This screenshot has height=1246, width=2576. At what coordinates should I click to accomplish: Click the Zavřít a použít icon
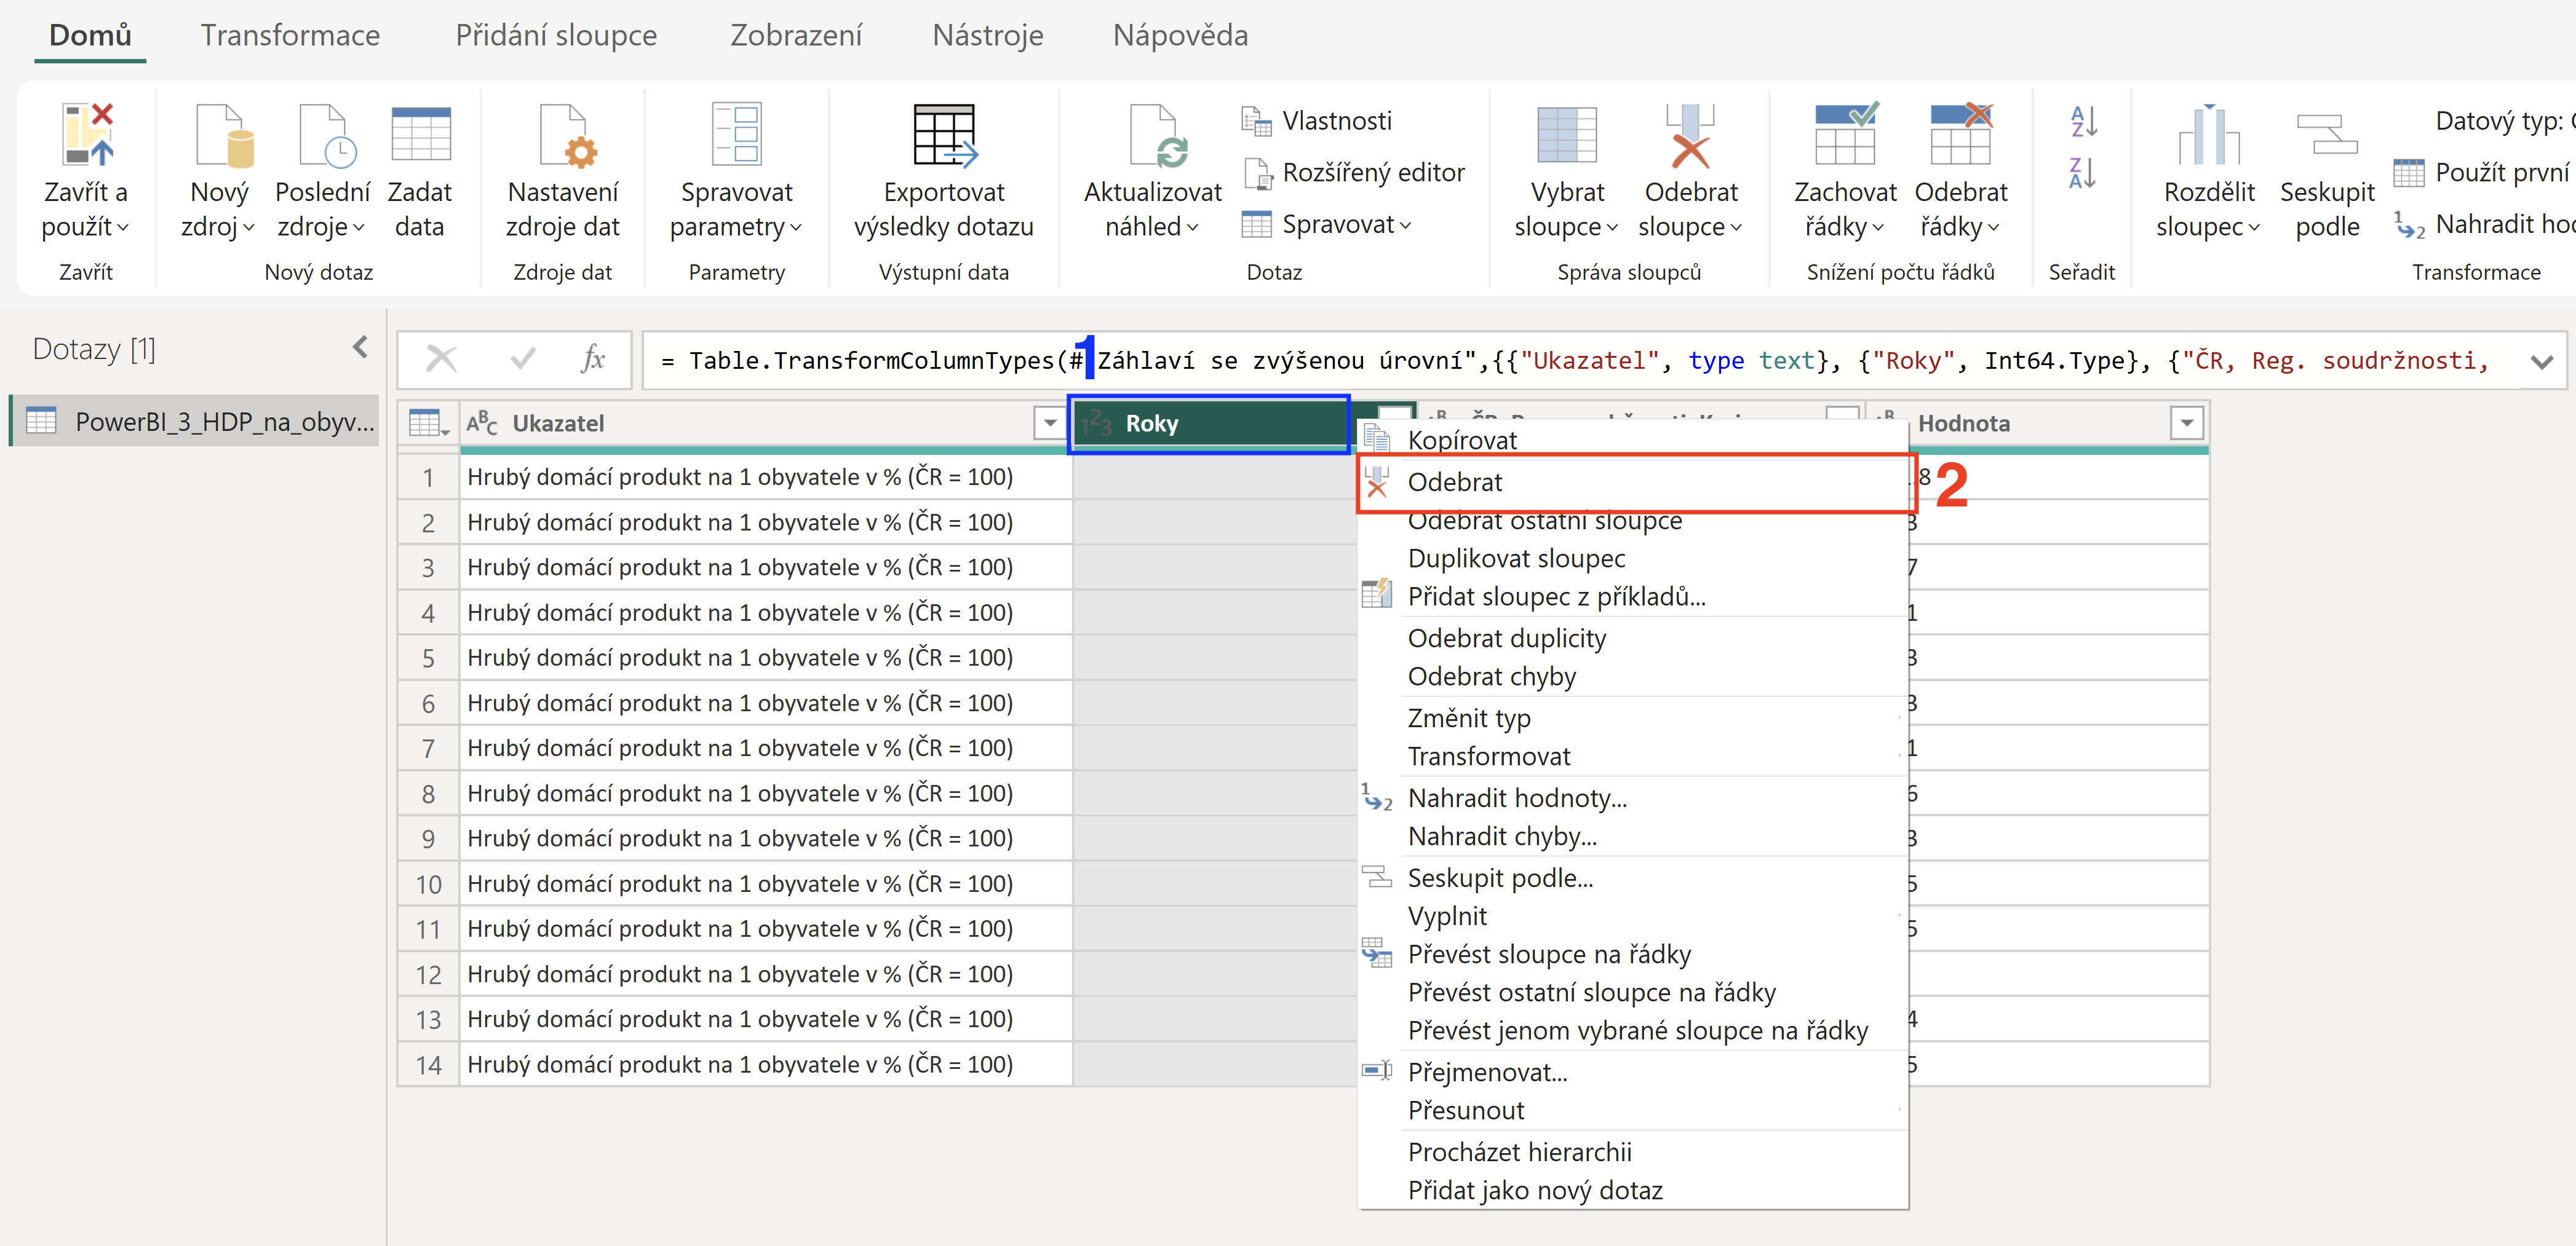87,134
